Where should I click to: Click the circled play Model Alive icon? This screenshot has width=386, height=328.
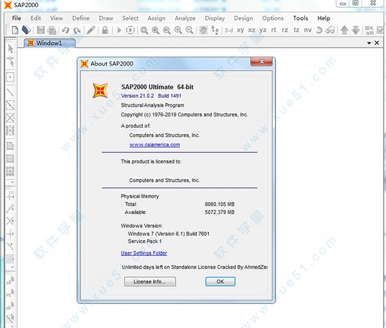point(130,30)
